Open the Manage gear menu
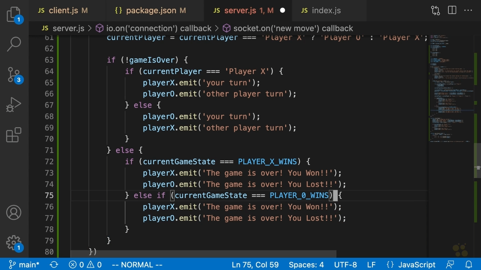481x270 pixels. pyautogui.click(x=14, y=243)
